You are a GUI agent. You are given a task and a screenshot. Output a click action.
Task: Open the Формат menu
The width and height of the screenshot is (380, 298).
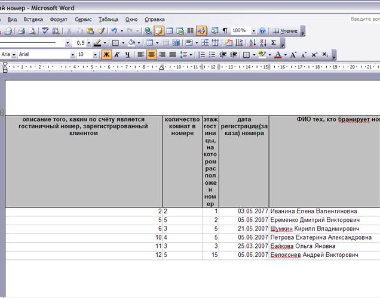point(59,20)
